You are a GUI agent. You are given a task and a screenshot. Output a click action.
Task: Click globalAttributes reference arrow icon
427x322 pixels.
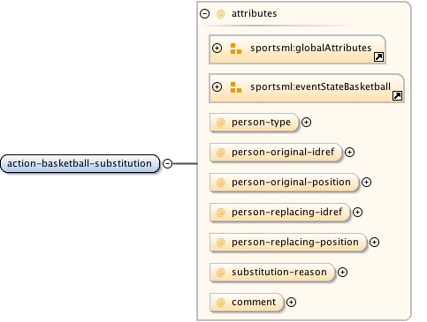point(378,56)
